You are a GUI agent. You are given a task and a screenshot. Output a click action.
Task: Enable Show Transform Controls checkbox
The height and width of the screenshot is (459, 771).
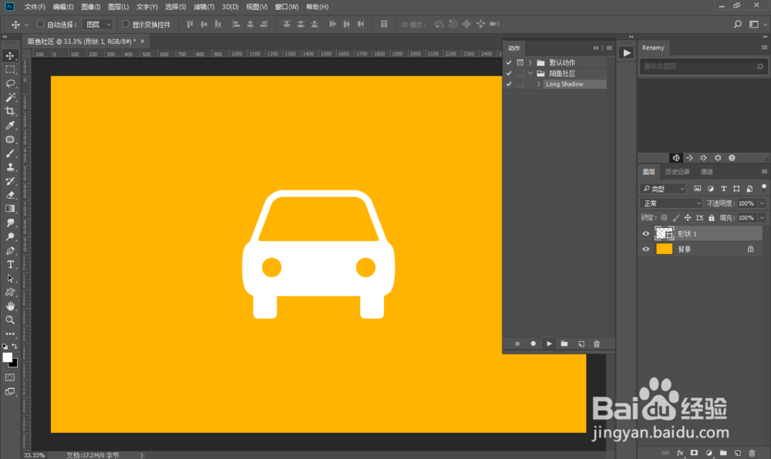pos(126,24)
